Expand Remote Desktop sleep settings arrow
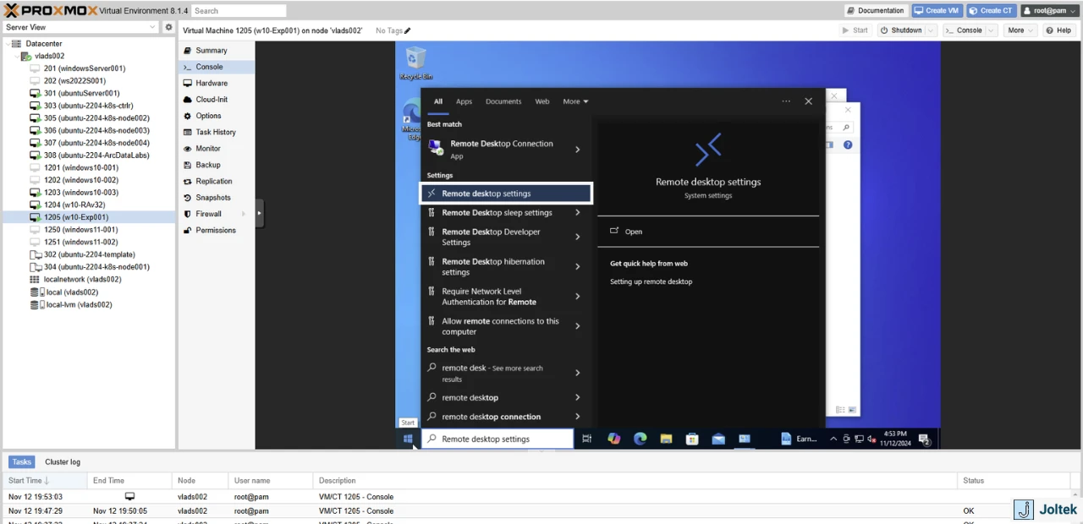The width and height of the screenshot is (1083, 524). (x=578, y=213)
